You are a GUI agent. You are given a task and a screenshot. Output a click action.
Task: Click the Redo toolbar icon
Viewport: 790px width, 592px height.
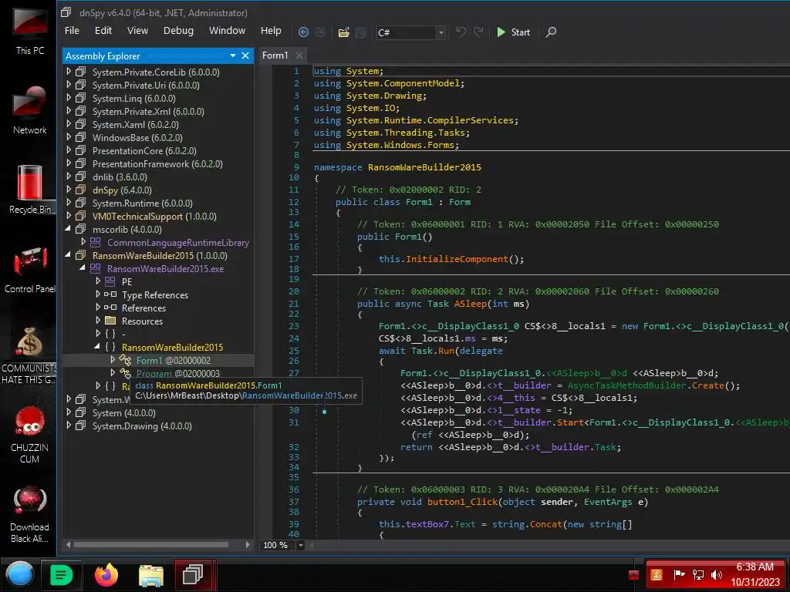click(478, 32)
